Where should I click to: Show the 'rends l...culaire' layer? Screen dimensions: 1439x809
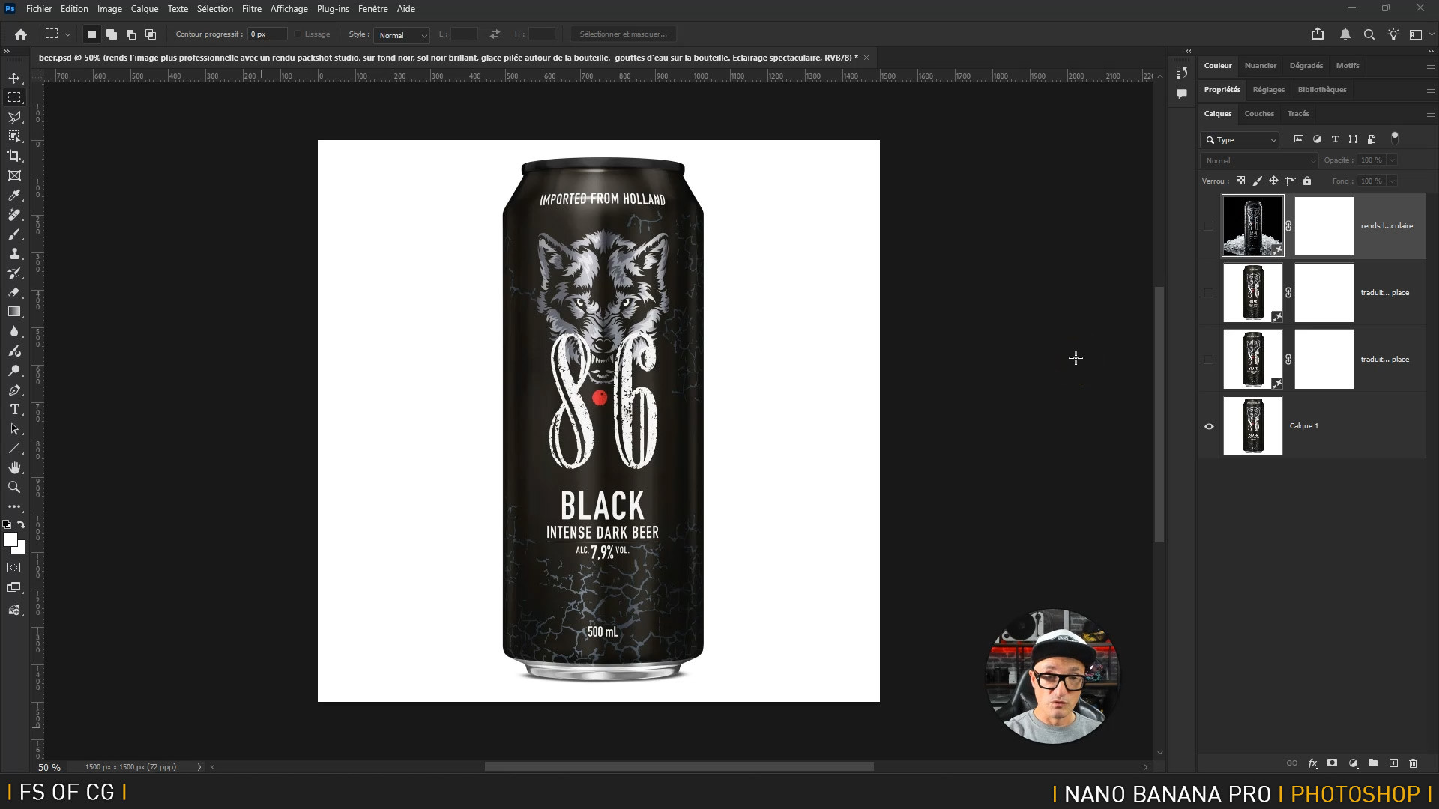1208,225
